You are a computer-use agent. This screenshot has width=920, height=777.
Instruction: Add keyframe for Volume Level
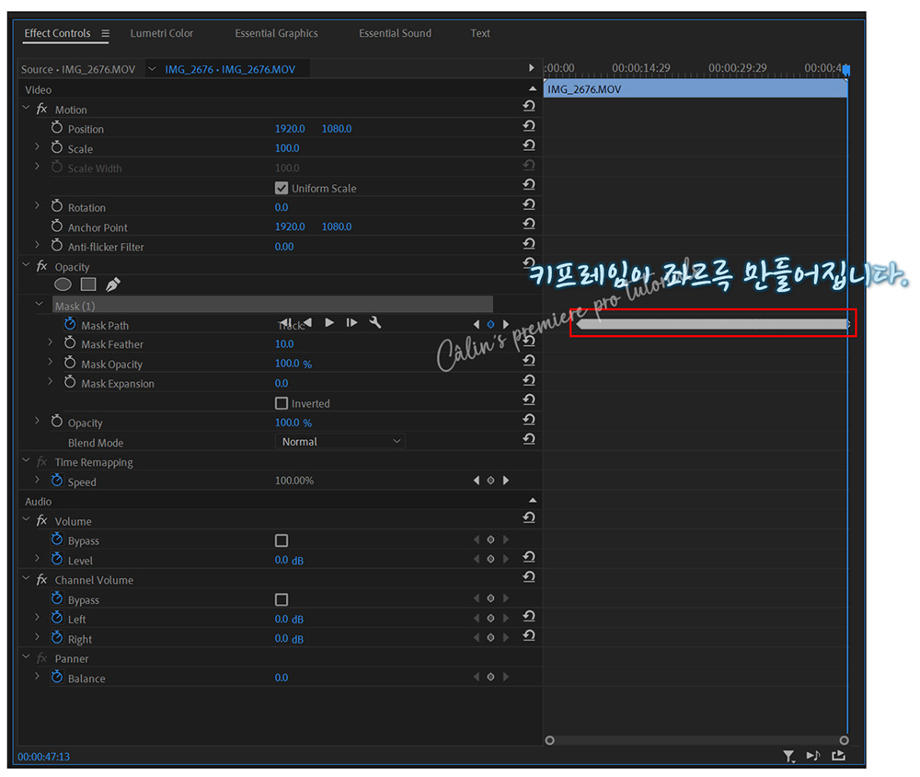click(490, 559)
